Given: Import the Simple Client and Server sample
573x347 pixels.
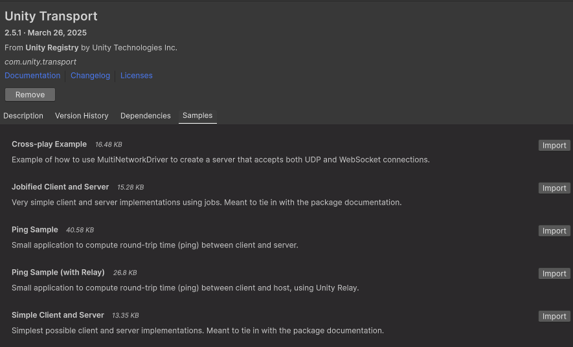Looking at the screenshot, I should [x=554, y=317].
